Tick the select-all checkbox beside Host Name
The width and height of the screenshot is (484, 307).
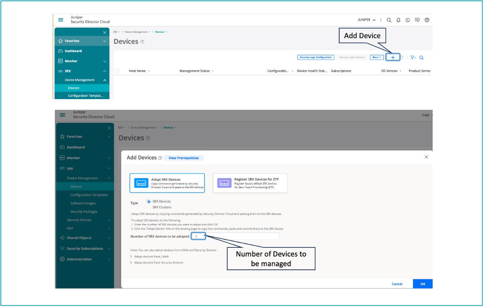[117, 71]
